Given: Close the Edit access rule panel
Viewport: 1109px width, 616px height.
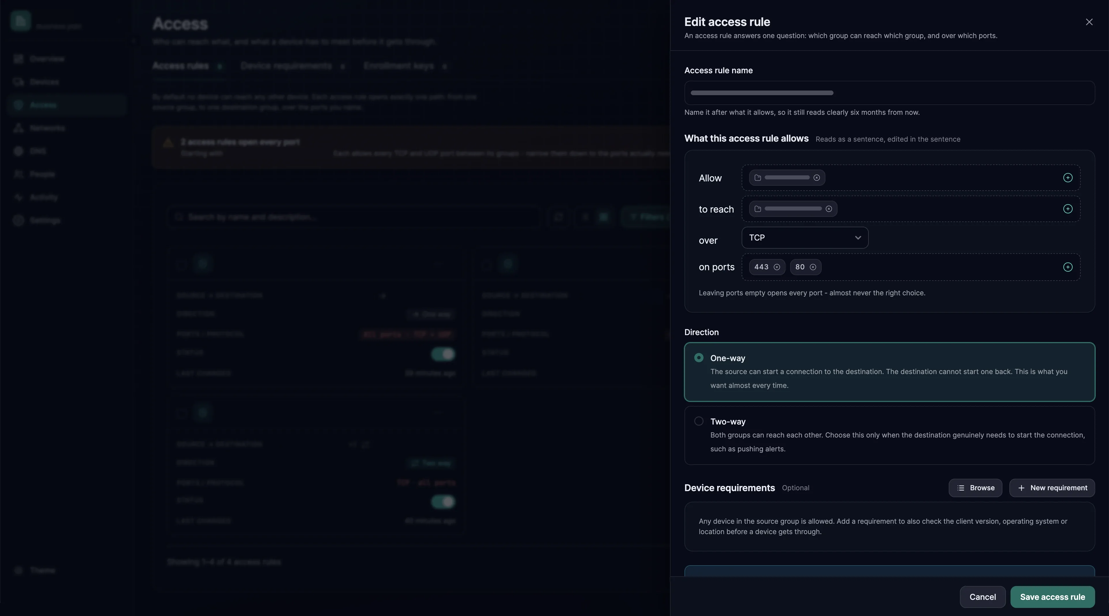Looking at the screenshot, I should 1089,22.
